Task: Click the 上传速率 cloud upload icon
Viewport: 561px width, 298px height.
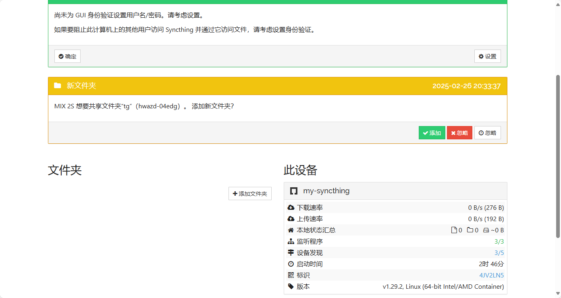Action: coord(291,219)
